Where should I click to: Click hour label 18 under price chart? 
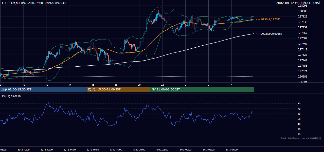click(116, 85)
